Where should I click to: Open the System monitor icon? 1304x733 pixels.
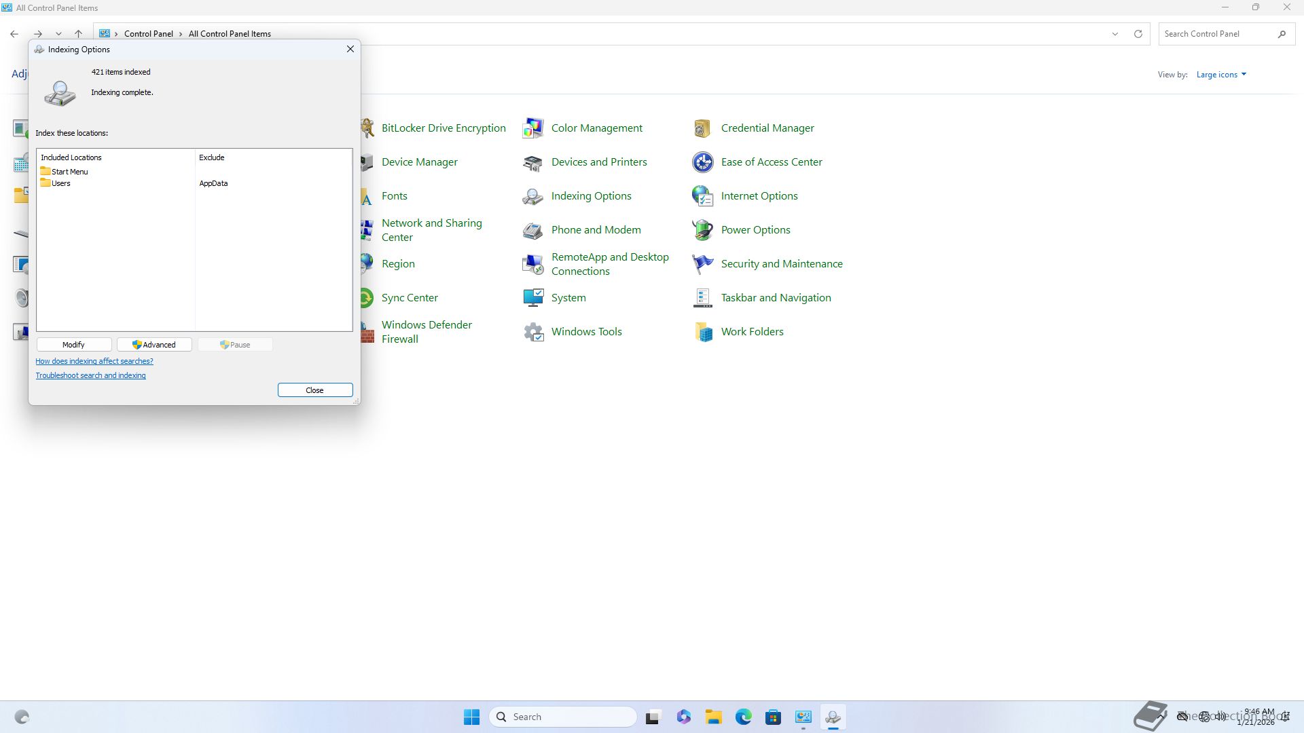(x=533, y=298)
